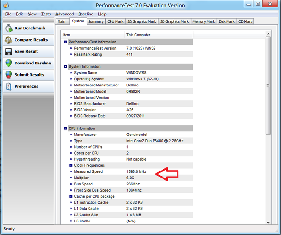Click the Submit Results icon

pyautogui.click(x=9, y=75)
